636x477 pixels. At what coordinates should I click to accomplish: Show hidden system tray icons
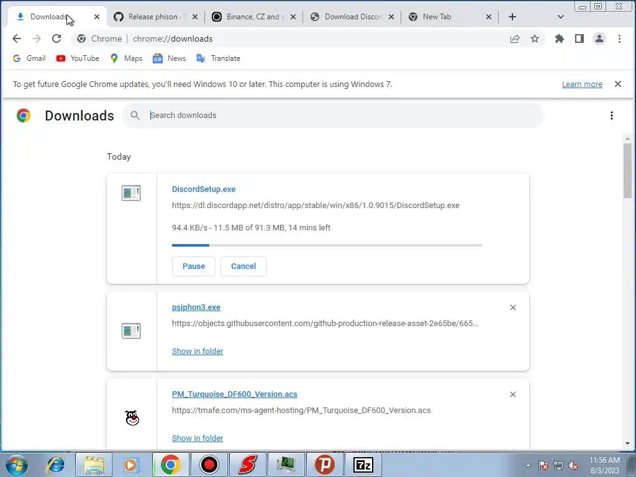tap(528, 465)
